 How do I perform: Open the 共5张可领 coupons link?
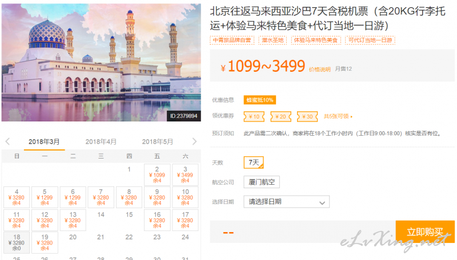(338, 116)
